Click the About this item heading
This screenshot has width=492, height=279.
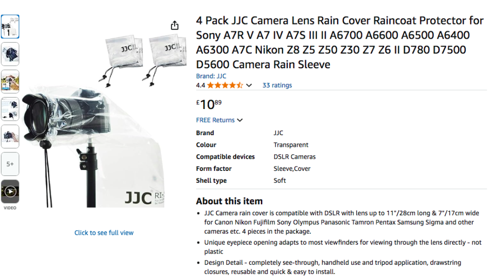(x=229, y=201)
